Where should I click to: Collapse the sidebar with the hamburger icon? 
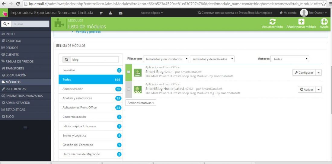click(x=25, y=128)
